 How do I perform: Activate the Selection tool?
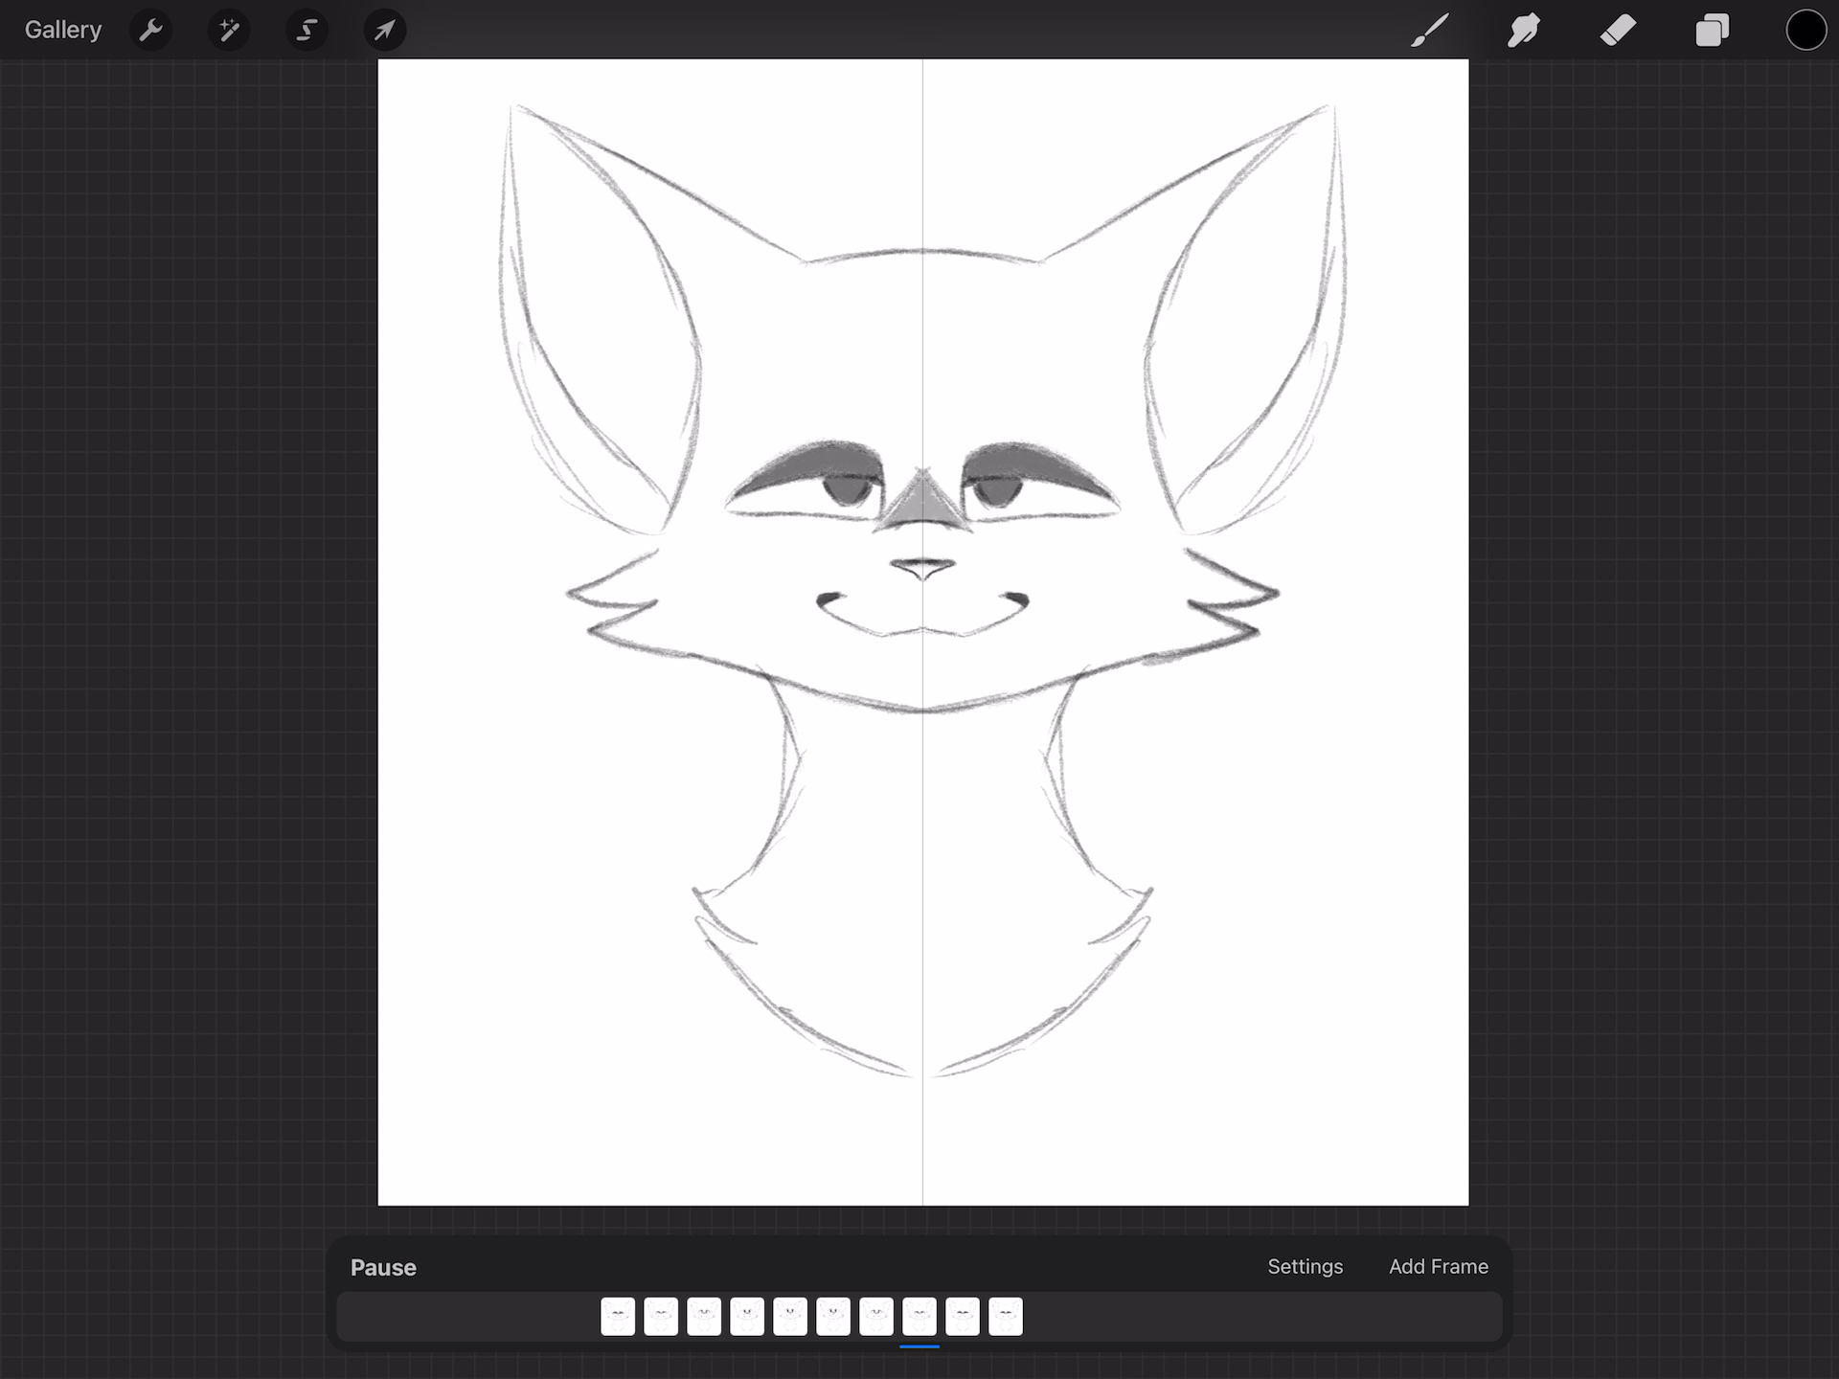306,31
